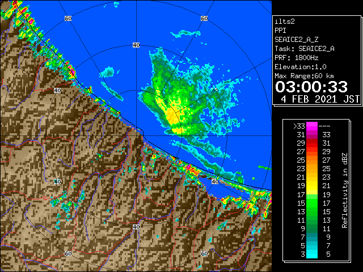Viewport: 363px width, 272px height.
Task: Click the 03:00:33 timestamp
Action: pyautogui.click(x=311, y=87)
